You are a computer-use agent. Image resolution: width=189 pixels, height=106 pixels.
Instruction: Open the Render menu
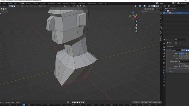click(4, 3)
